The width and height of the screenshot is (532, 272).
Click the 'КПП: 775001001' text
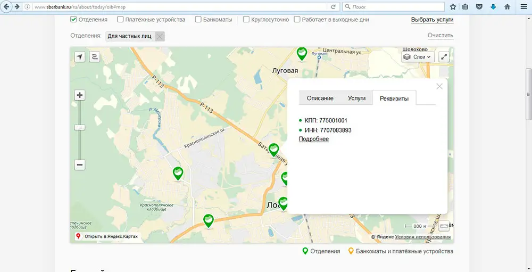click(326, 120)
